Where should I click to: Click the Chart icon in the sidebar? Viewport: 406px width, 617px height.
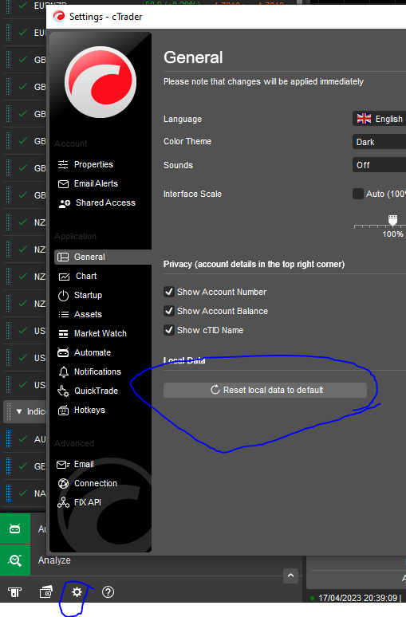click(64, 277)
